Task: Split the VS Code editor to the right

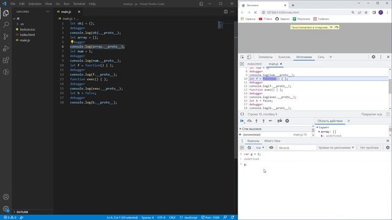Action: tap(226, 12)
